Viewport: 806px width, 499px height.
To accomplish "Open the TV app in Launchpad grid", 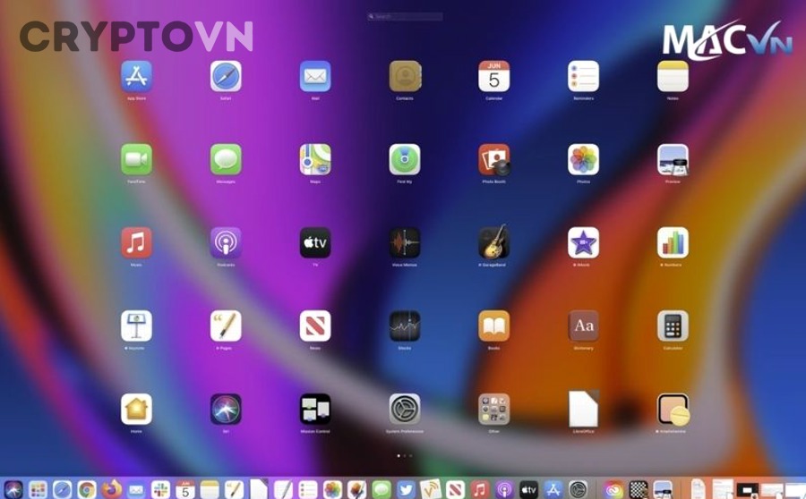I will (x=315, y=242).
